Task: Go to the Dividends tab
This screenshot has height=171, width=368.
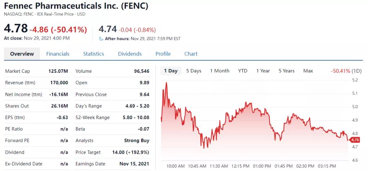Action: (x=130, y=54)
